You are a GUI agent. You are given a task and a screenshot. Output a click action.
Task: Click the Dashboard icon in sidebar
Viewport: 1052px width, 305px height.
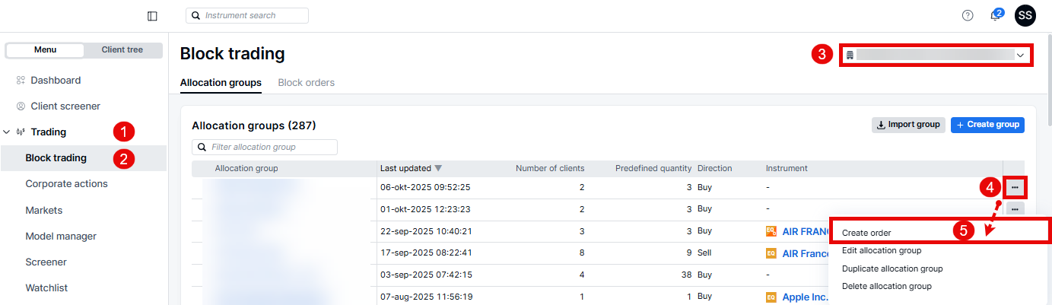pos(21,80)
